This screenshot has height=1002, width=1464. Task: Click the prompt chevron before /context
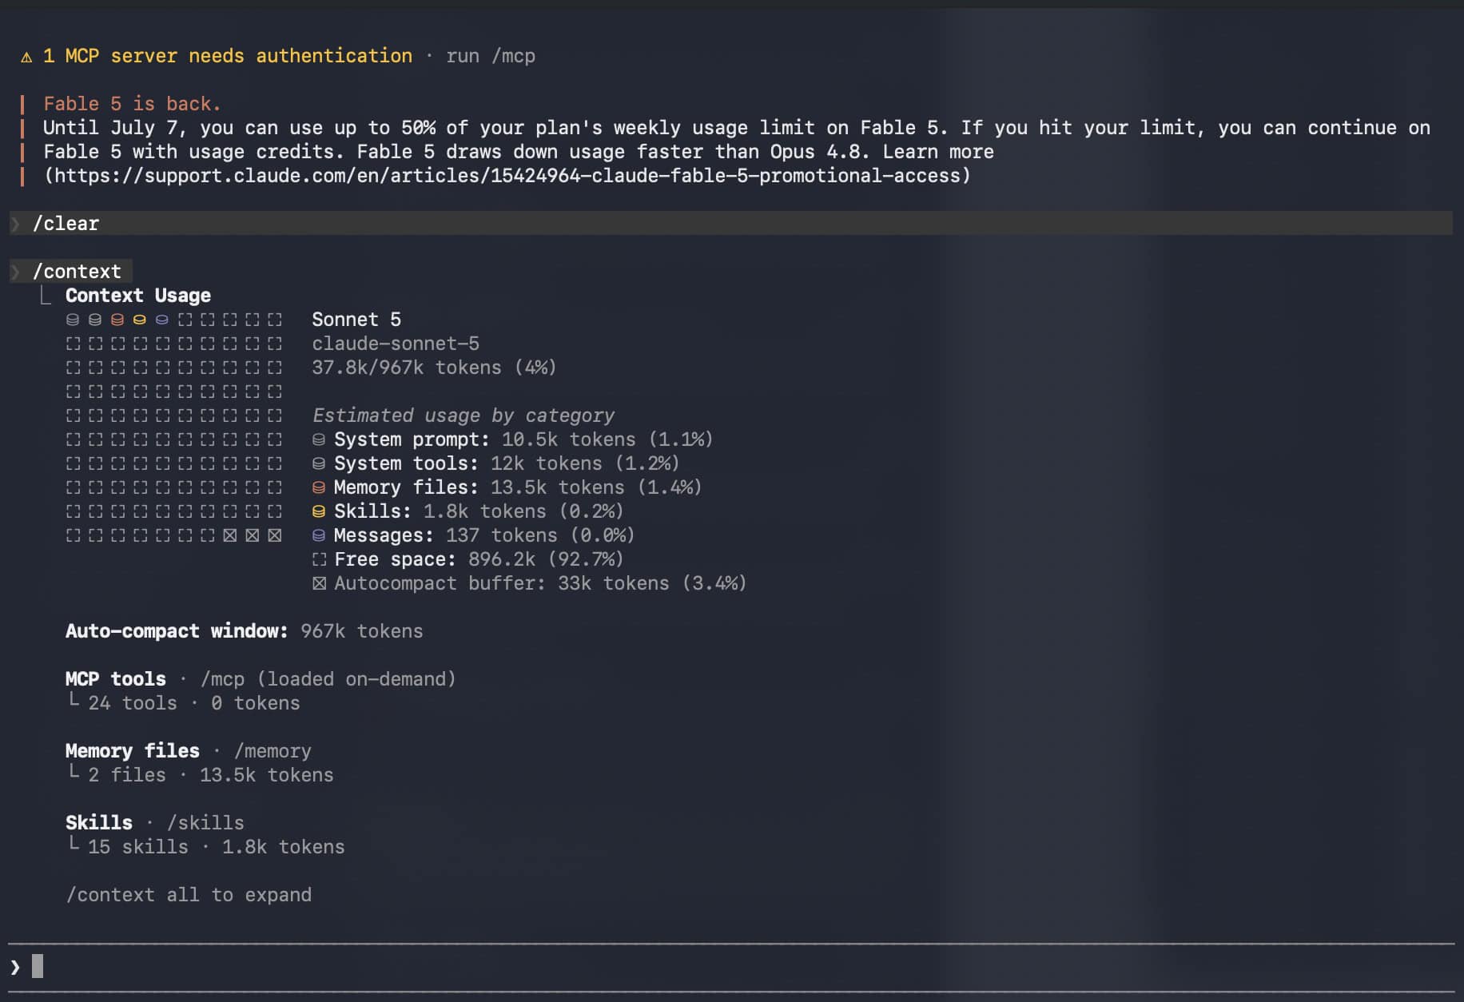pyautogui.click(x=15, y=272)
